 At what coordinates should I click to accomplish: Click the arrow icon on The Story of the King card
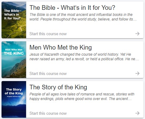click(x=137, y=113)
